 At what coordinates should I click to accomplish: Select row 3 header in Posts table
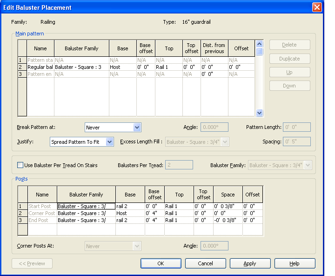pos(22,220)
